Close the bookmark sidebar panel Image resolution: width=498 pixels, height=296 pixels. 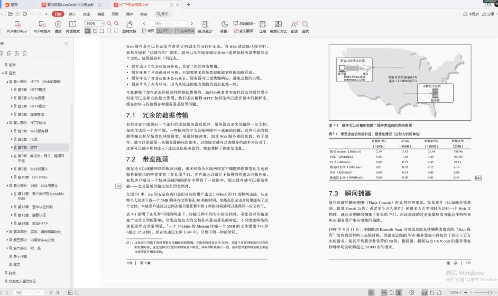[x=66, y=43]
